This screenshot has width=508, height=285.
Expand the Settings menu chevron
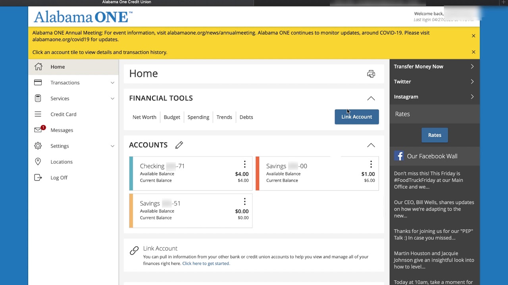tap(112, 146)
